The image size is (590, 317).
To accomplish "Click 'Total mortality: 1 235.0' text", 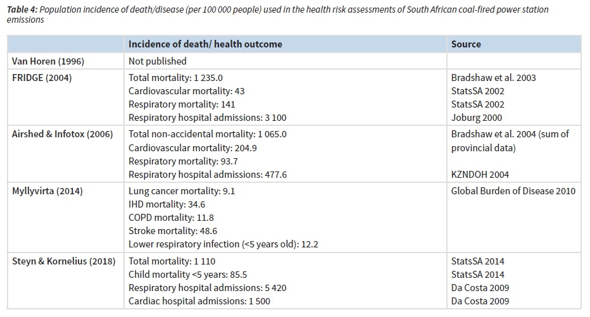I will [x=175, y=78].
